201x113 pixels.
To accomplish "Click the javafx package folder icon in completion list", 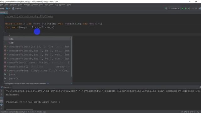I will (x=5, y=78).
